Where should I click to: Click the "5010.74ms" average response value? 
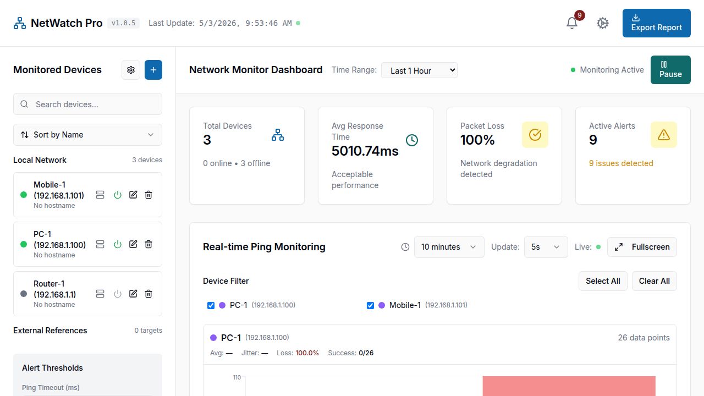coord(365,151)
